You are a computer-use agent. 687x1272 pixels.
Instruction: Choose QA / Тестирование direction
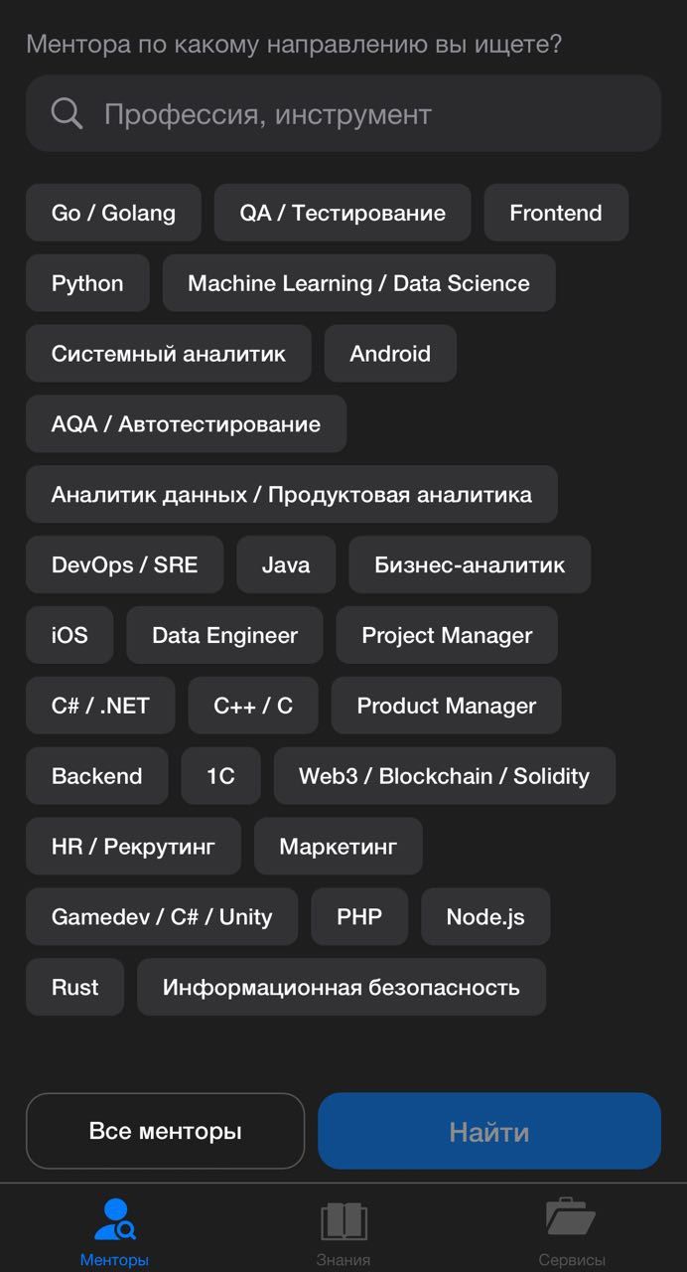(x=342, y=212)
